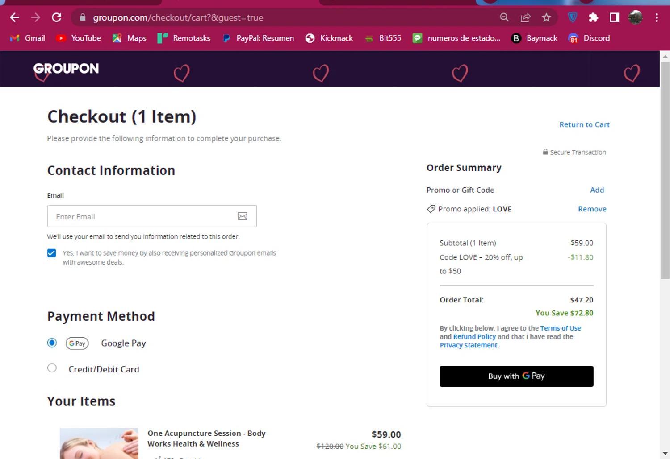The height and width of the screenshot is (459, 670).
Task: Uncheck the personalized Groupon emails checkbox
Action: pos(52,253)
